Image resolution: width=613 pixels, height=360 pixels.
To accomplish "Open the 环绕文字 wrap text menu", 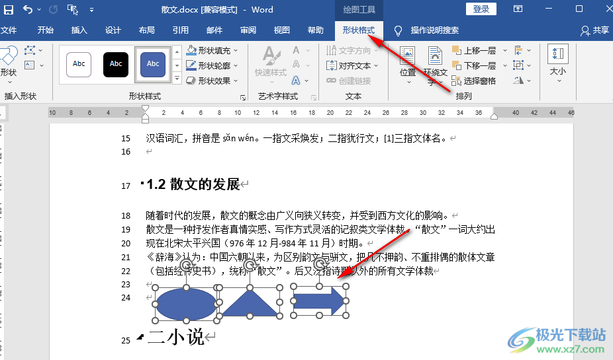I will coord(435,65).
